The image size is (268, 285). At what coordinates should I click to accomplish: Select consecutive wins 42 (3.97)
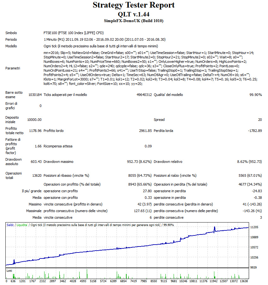145,204
